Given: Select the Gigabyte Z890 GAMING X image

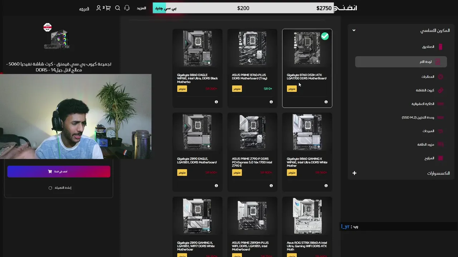Looking at the screenshot, I should pos(197,216).
